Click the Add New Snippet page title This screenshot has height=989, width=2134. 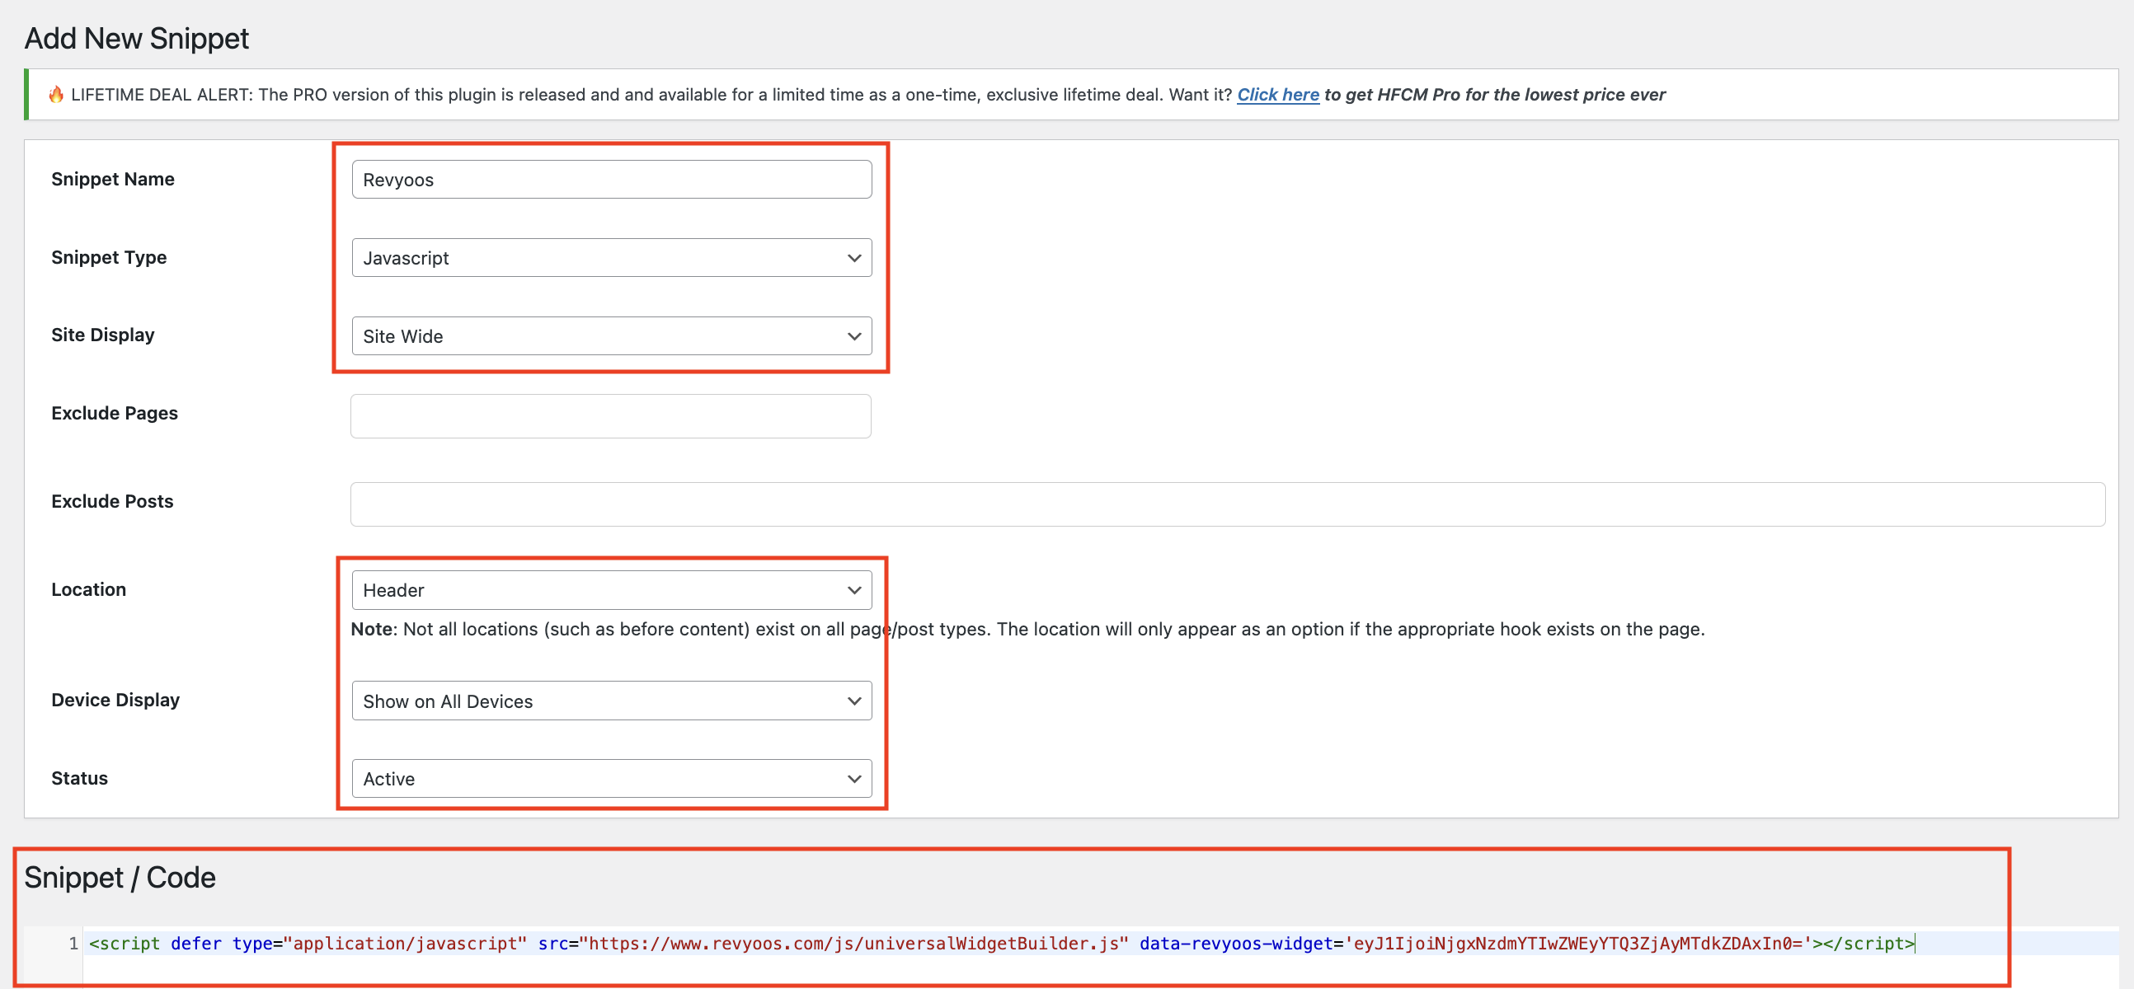coord(137,39)
